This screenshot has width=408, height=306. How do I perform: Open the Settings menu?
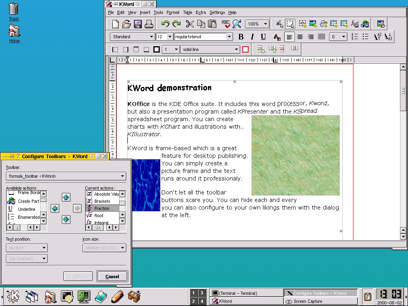click(x=217, y=12)
